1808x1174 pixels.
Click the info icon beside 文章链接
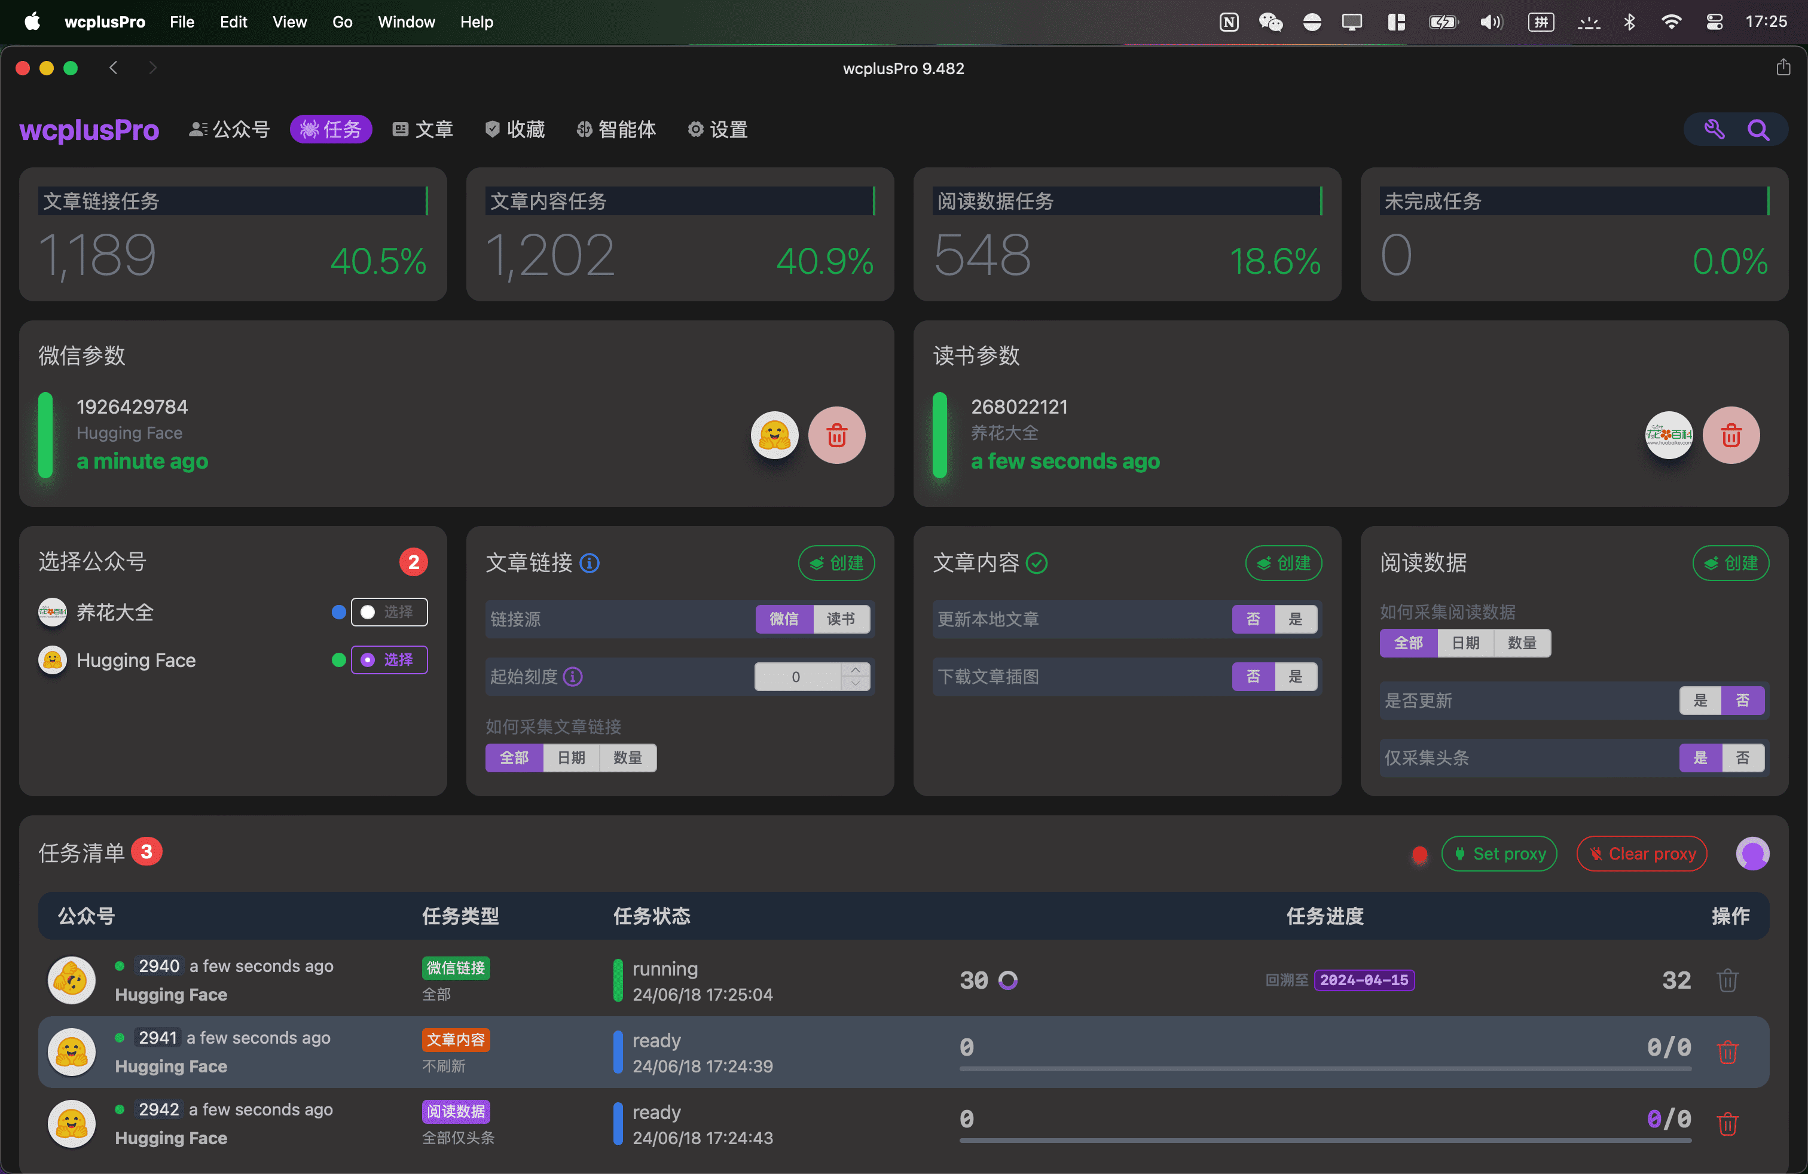(590, 564)
